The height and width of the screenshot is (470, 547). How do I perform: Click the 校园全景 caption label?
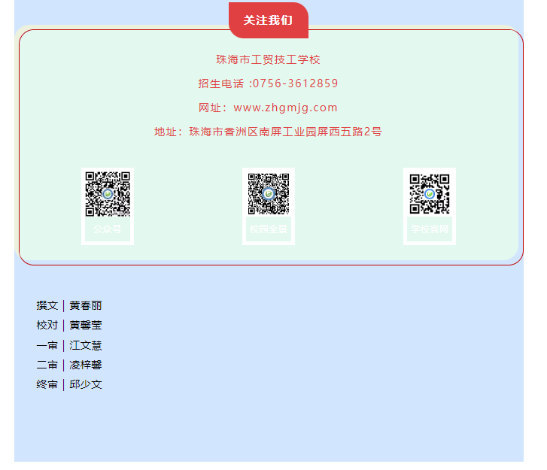[269, 229]
